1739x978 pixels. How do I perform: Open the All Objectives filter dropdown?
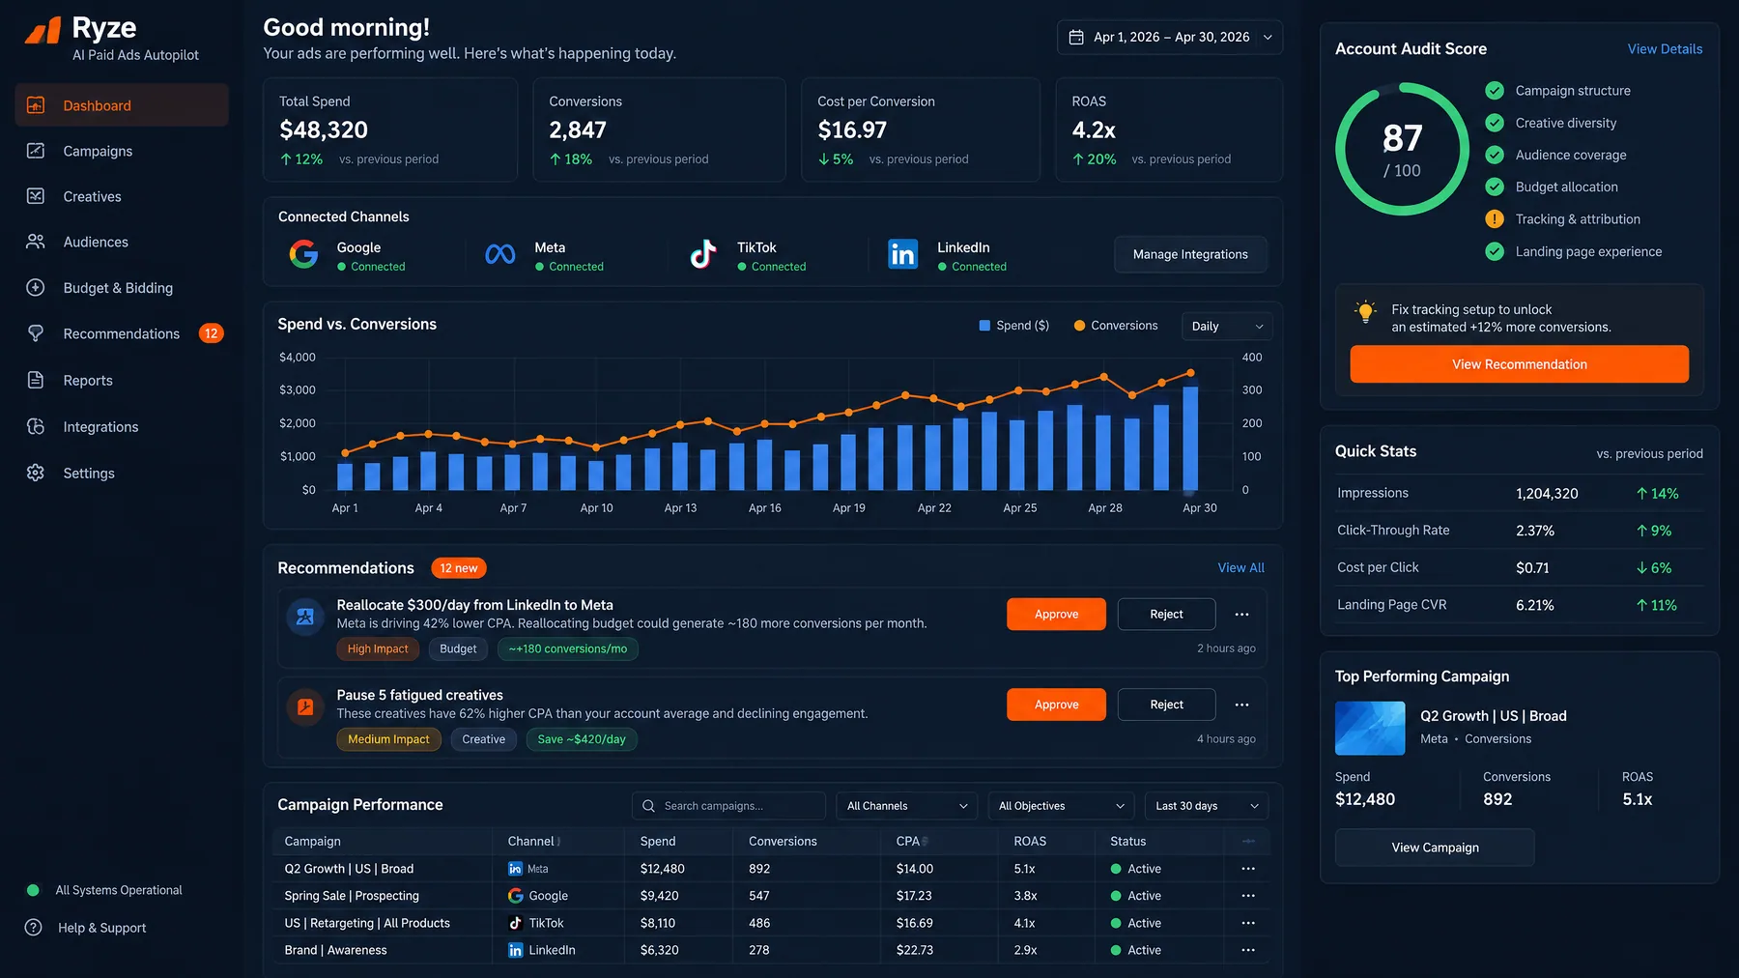coord(1061,806)
